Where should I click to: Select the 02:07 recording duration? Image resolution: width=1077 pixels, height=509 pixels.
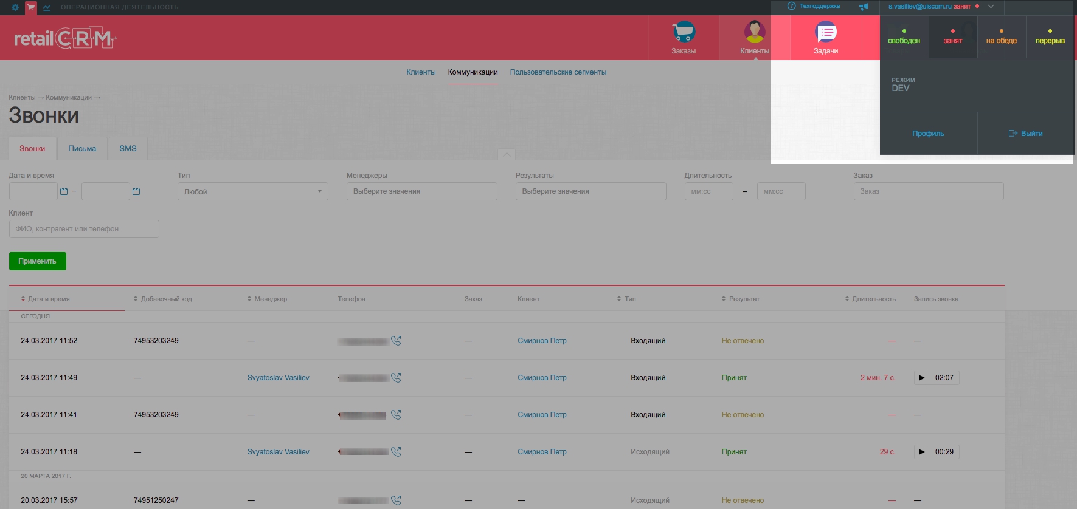pos(944,378)
